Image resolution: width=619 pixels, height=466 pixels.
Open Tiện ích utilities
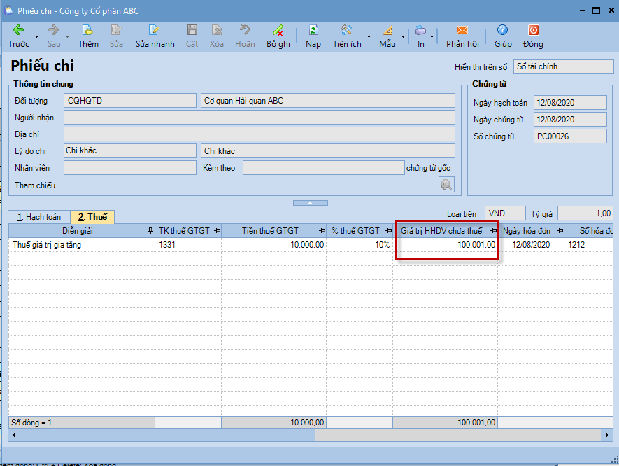347,36
